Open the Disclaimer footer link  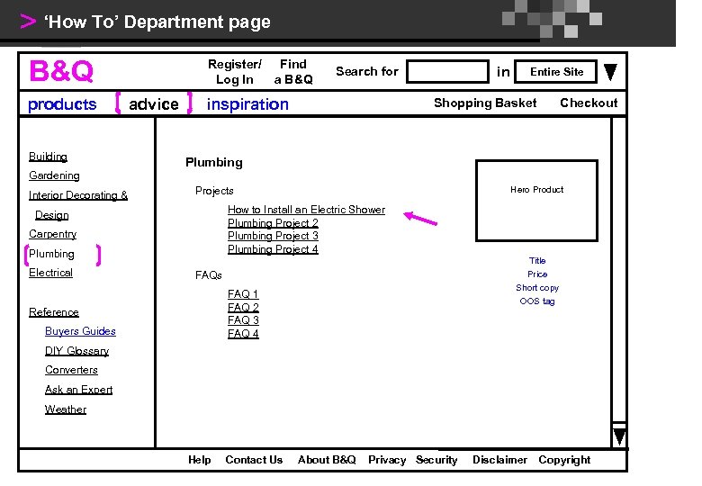point(499,460)
